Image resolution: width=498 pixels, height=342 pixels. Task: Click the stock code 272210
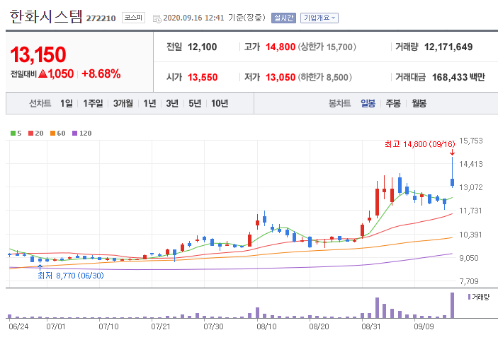point(101,18)
